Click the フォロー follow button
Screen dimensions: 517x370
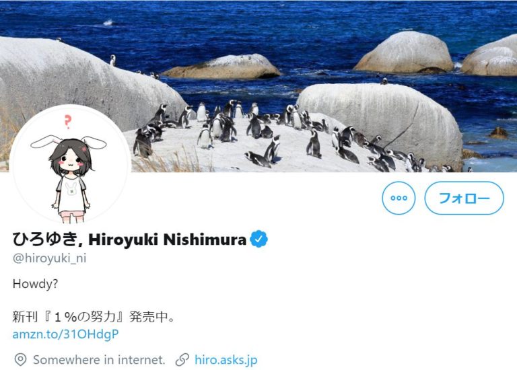[464, 198]
